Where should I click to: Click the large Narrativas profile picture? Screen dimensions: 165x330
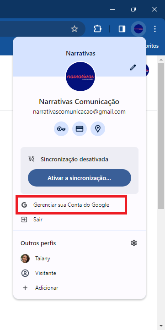click(80, 77)
